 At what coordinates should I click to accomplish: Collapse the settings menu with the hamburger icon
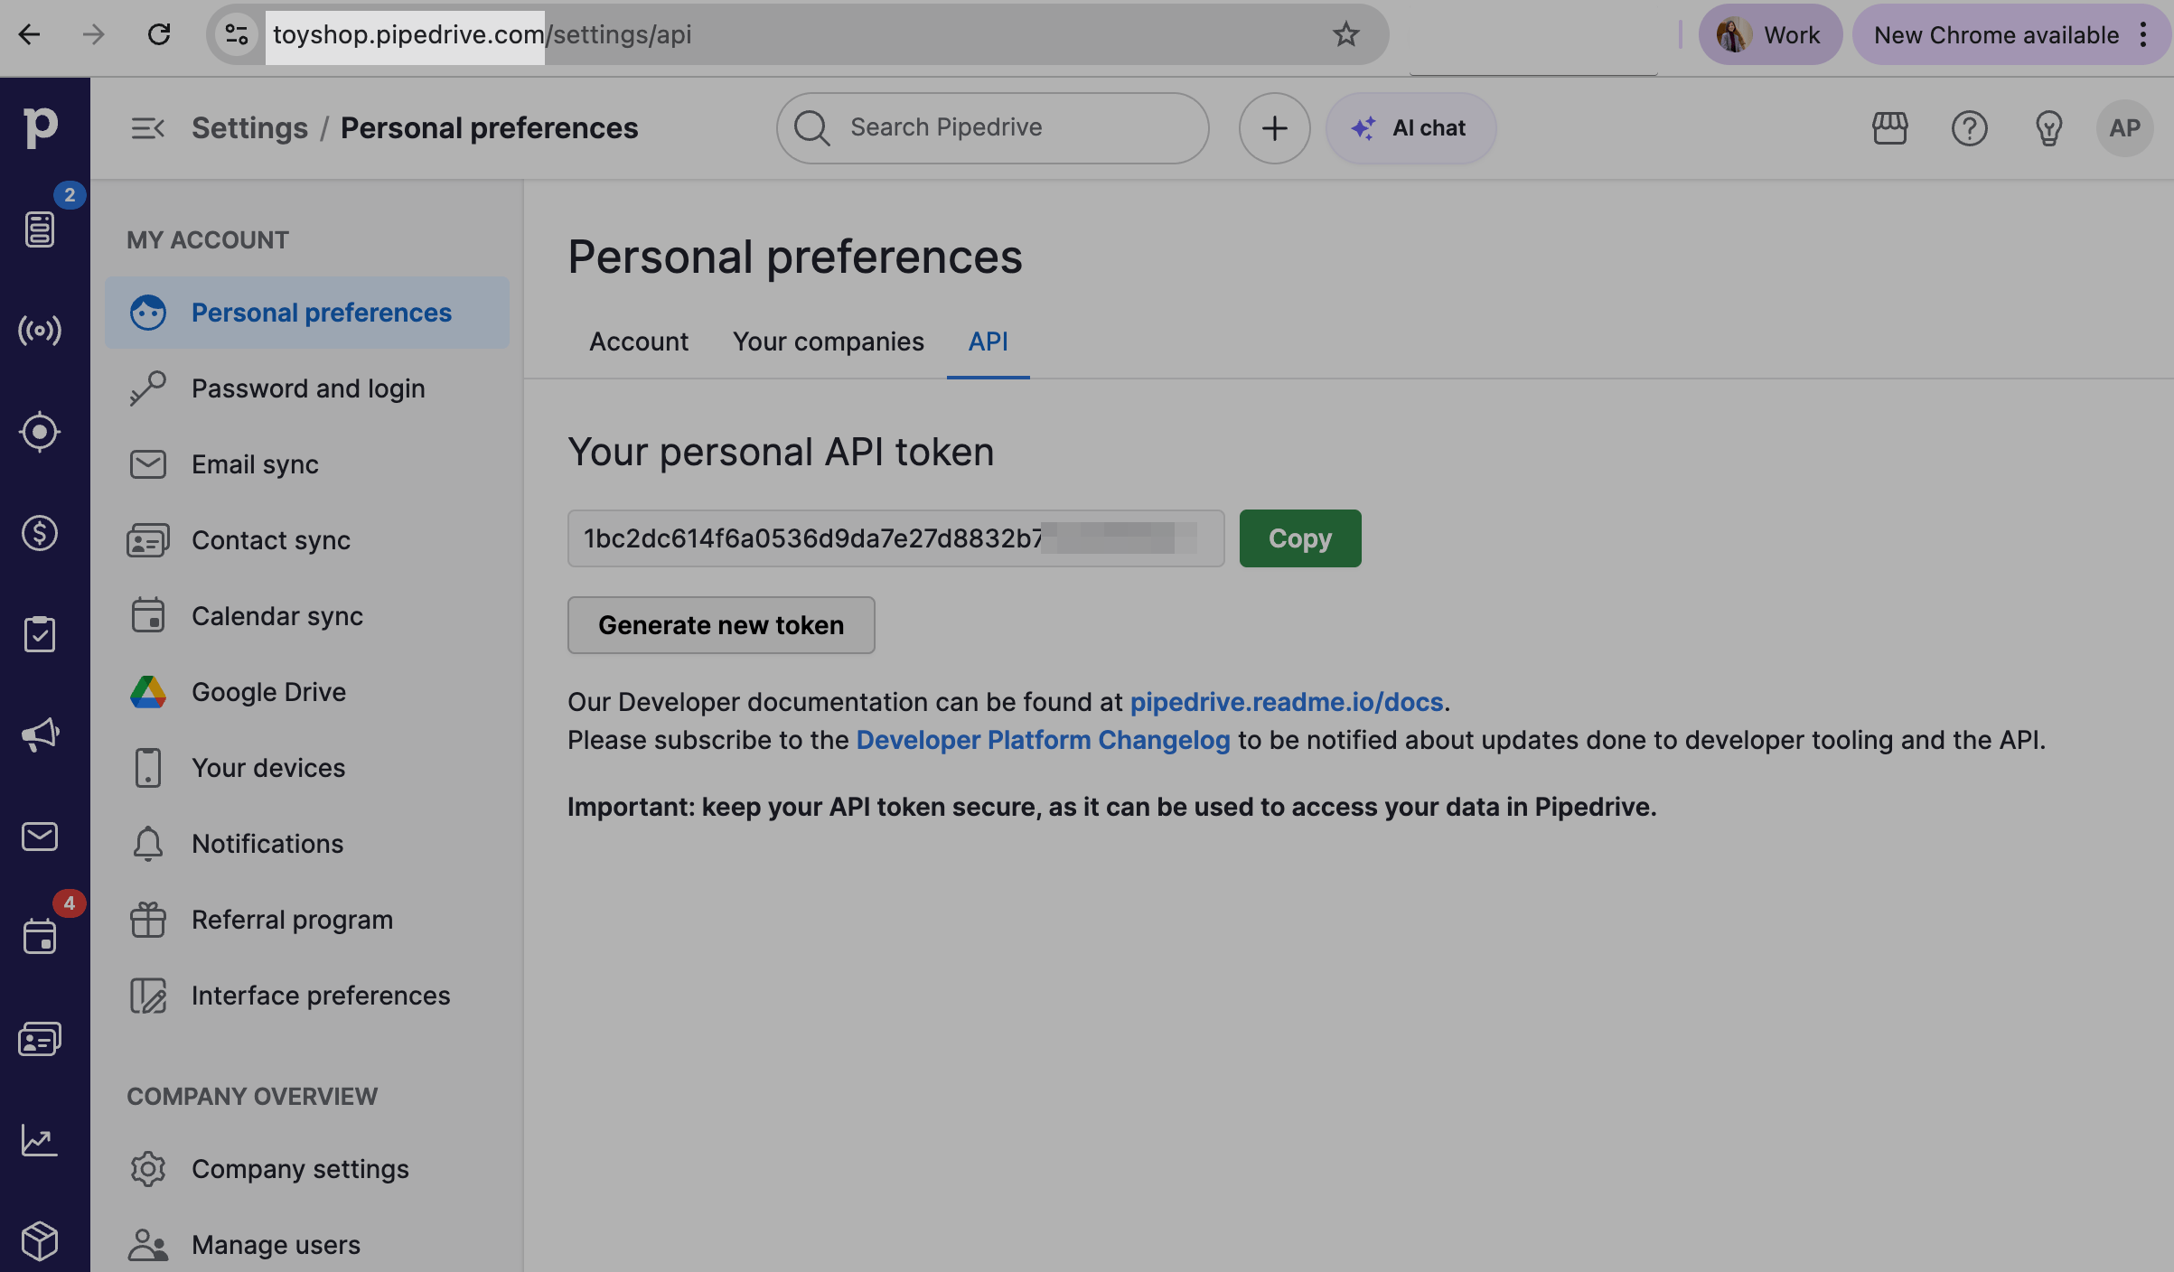point(147,128)
